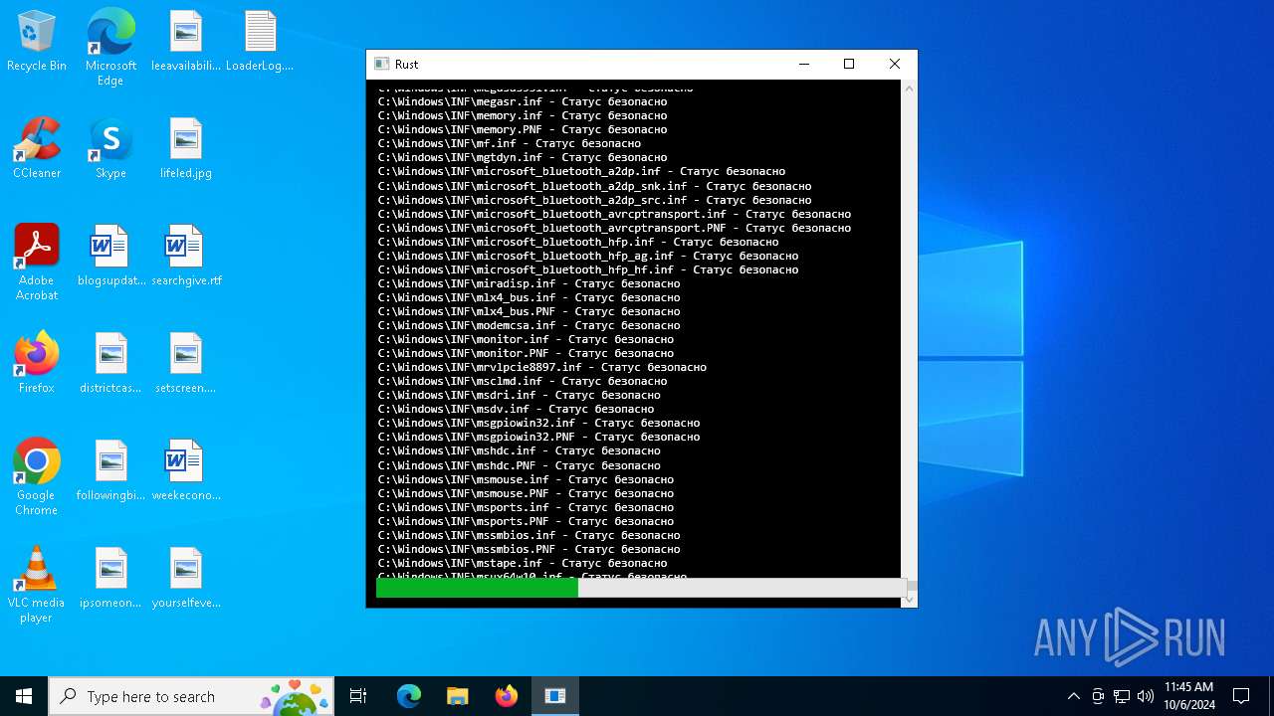Launch Microsoft Edge from desktop shortcut
Image resolution: width=1274 pixels, height=716 pixels.
pyautogui.click(x=110, y=48)
